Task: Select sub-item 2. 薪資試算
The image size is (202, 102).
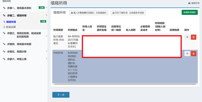Action: pos(10,27)
